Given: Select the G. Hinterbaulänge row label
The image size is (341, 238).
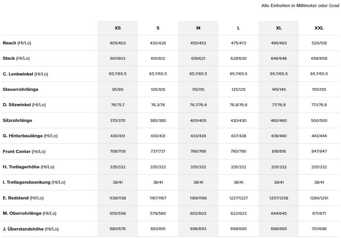Looking at the screenshot, I should (30, 136).
